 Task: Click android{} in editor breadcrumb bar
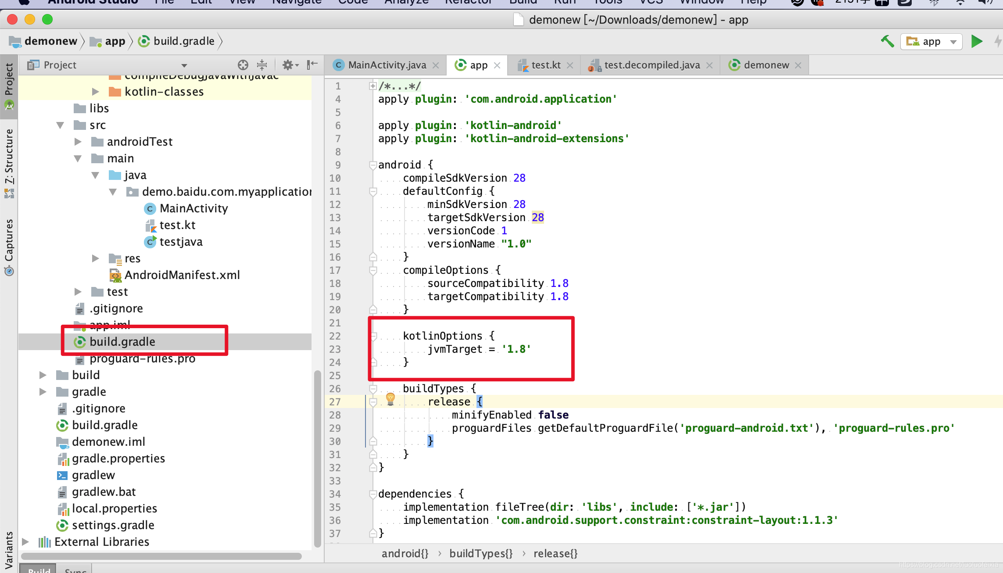[x=405, y=554]
